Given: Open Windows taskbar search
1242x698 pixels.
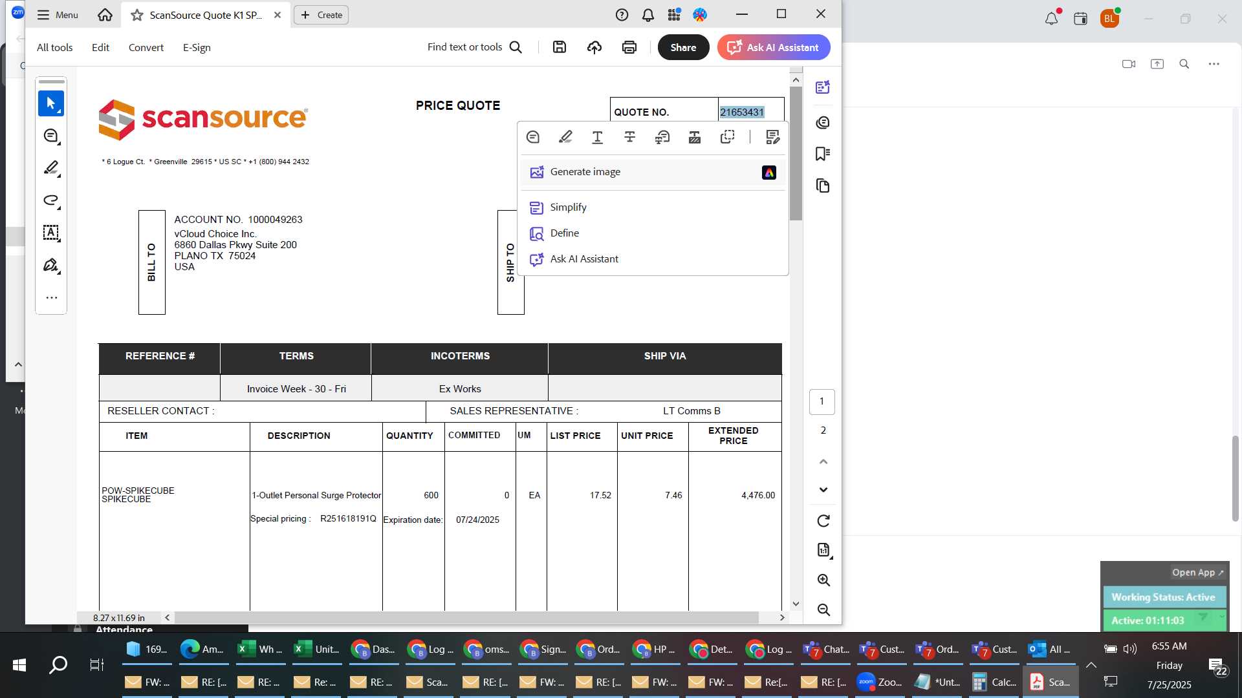Looking at the screenshot, I should pos(58,665).
